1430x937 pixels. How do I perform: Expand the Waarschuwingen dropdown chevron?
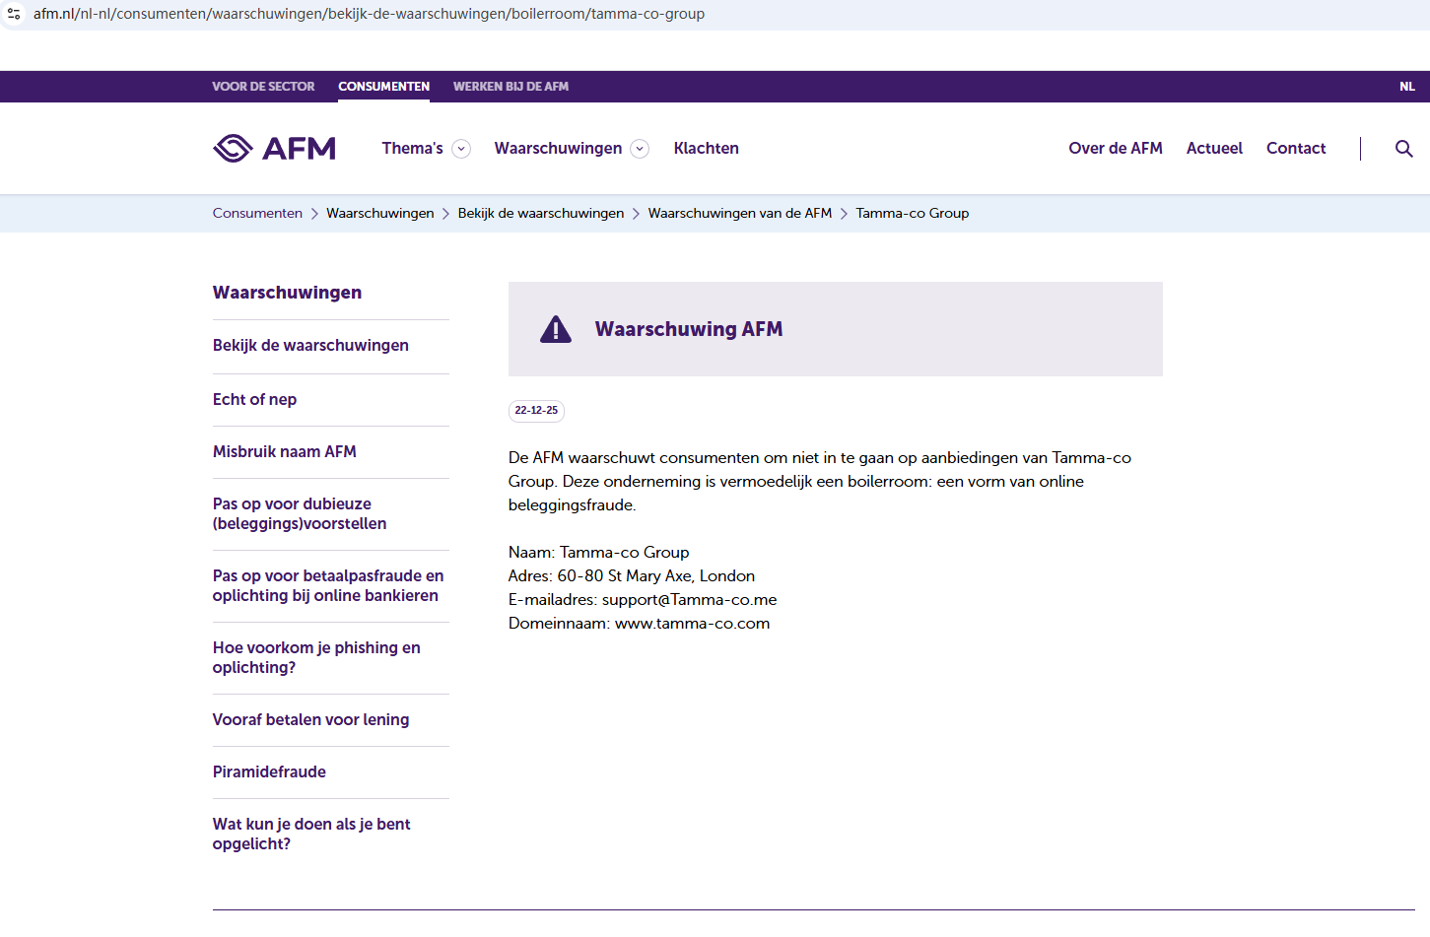pyautogui.click(x=640, y=149)
